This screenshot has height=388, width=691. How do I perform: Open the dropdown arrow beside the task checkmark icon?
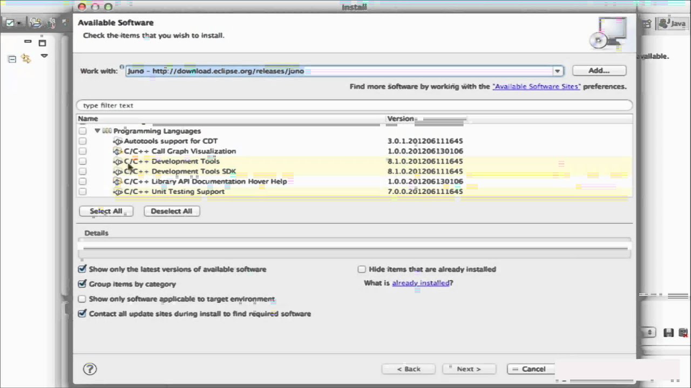[x=19, y=23]
